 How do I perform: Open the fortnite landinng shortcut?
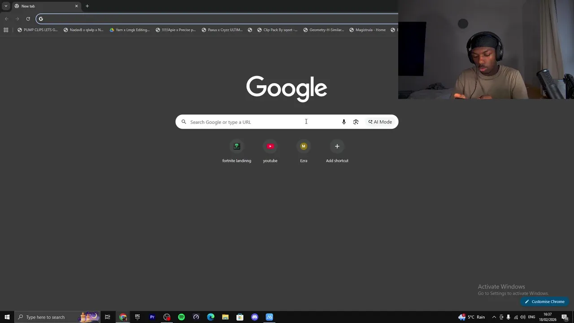[237, 152]
